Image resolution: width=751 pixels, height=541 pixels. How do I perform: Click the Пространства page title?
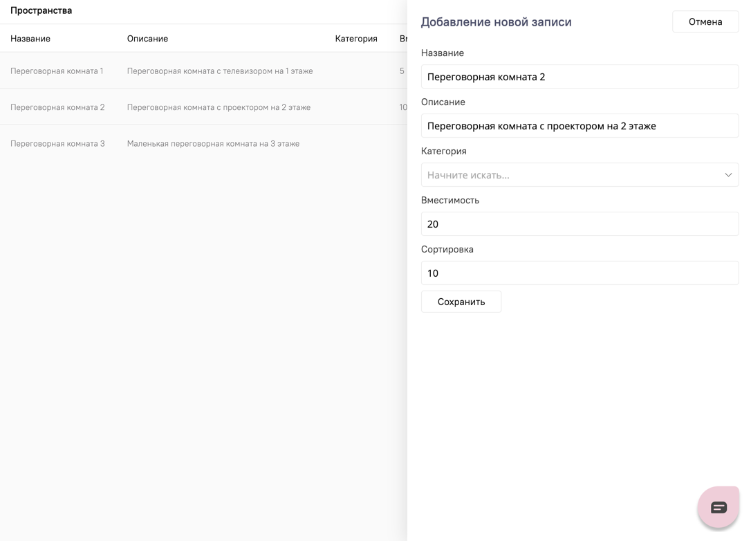tap(39, 10)
